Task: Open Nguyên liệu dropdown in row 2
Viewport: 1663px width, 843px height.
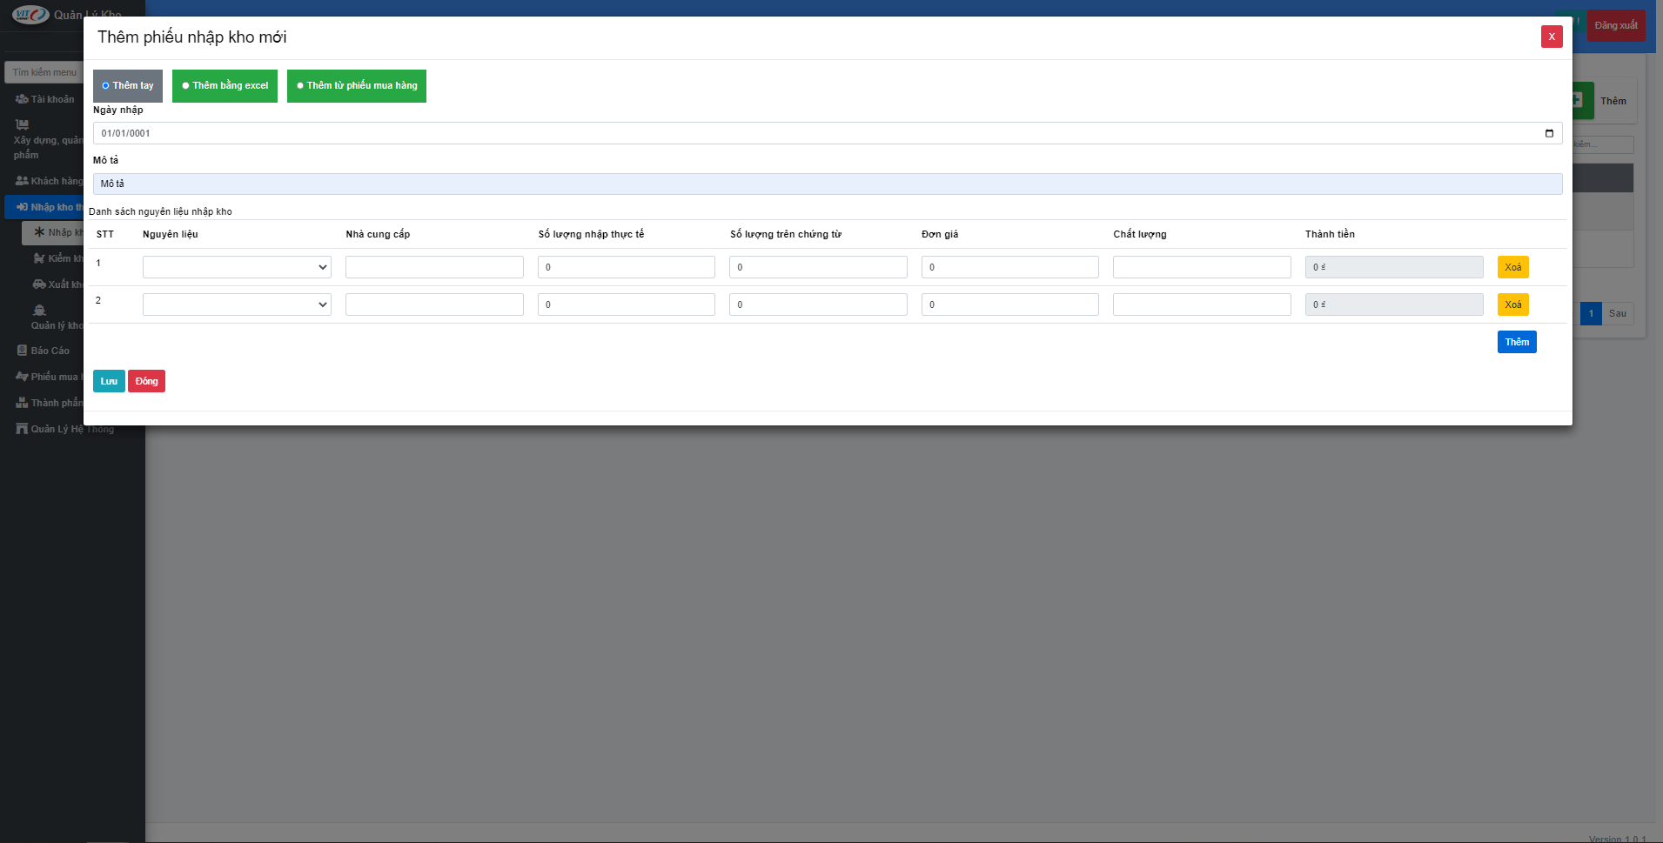Action: (237, 304)
